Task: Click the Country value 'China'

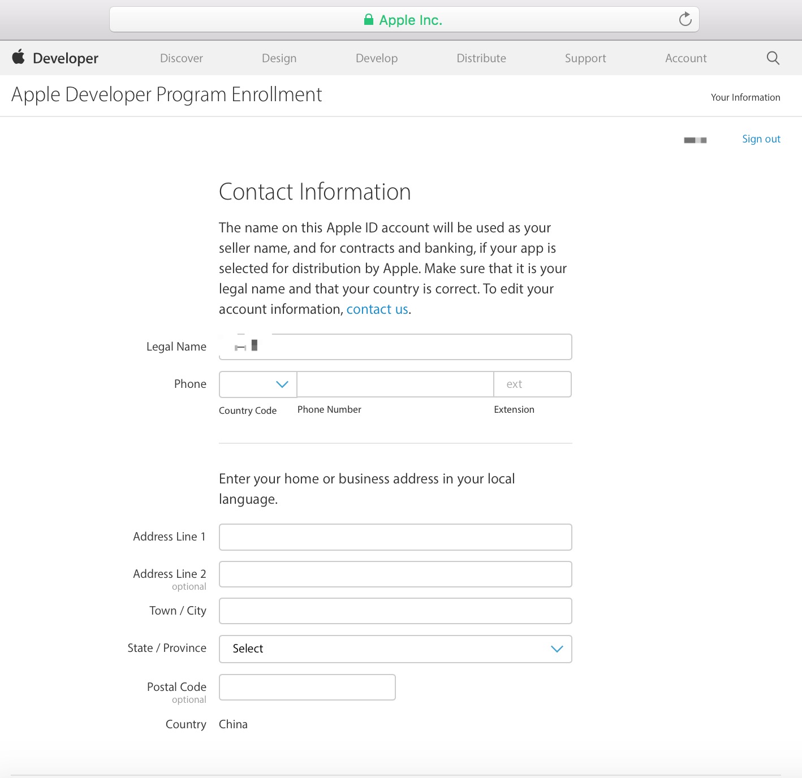Action: 233,724
